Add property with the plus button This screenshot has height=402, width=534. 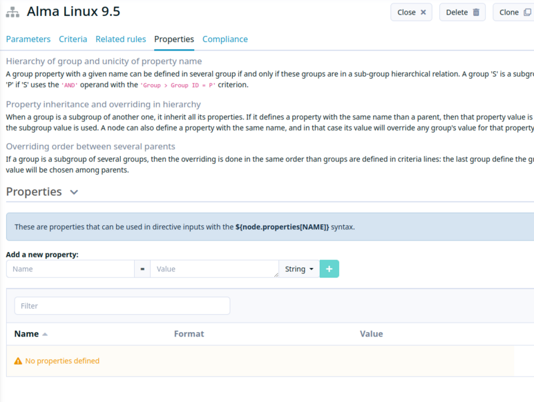coord(329,269)
